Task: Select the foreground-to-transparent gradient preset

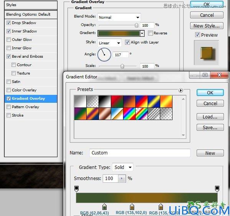Action: (x=92, y=101)
